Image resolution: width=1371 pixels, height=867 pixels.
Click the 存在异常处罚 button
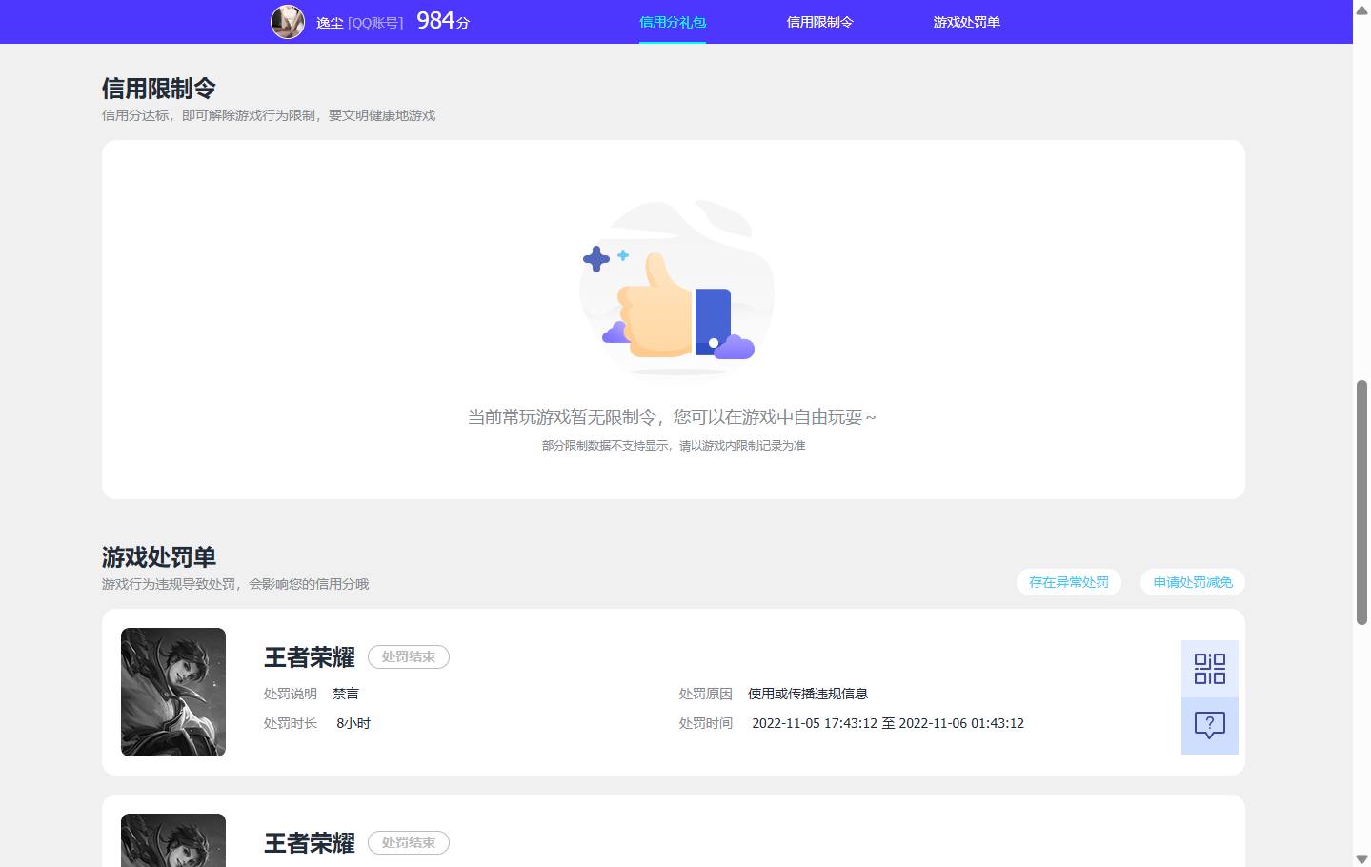point(1068,581)
